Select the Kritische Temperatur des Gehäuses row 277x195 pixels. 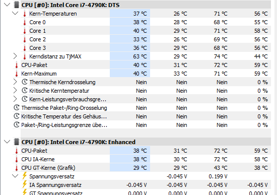coord(142,116)
